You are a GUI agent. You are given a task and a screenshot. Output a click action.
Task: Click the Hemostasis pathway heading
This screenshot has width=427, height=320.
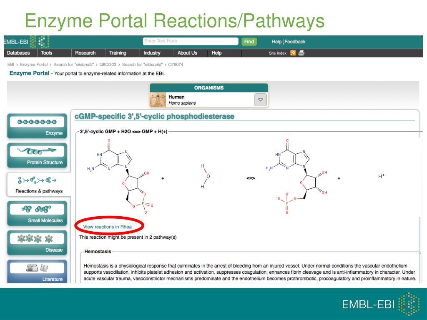pos(98,251)
